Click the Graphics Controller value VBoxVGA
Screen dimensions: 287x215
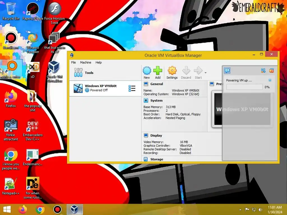click(186, 146)
